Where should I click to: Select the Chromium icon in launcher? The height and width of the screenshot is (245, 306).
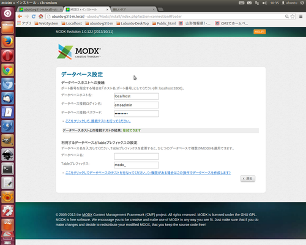click(x=7, y=84)
